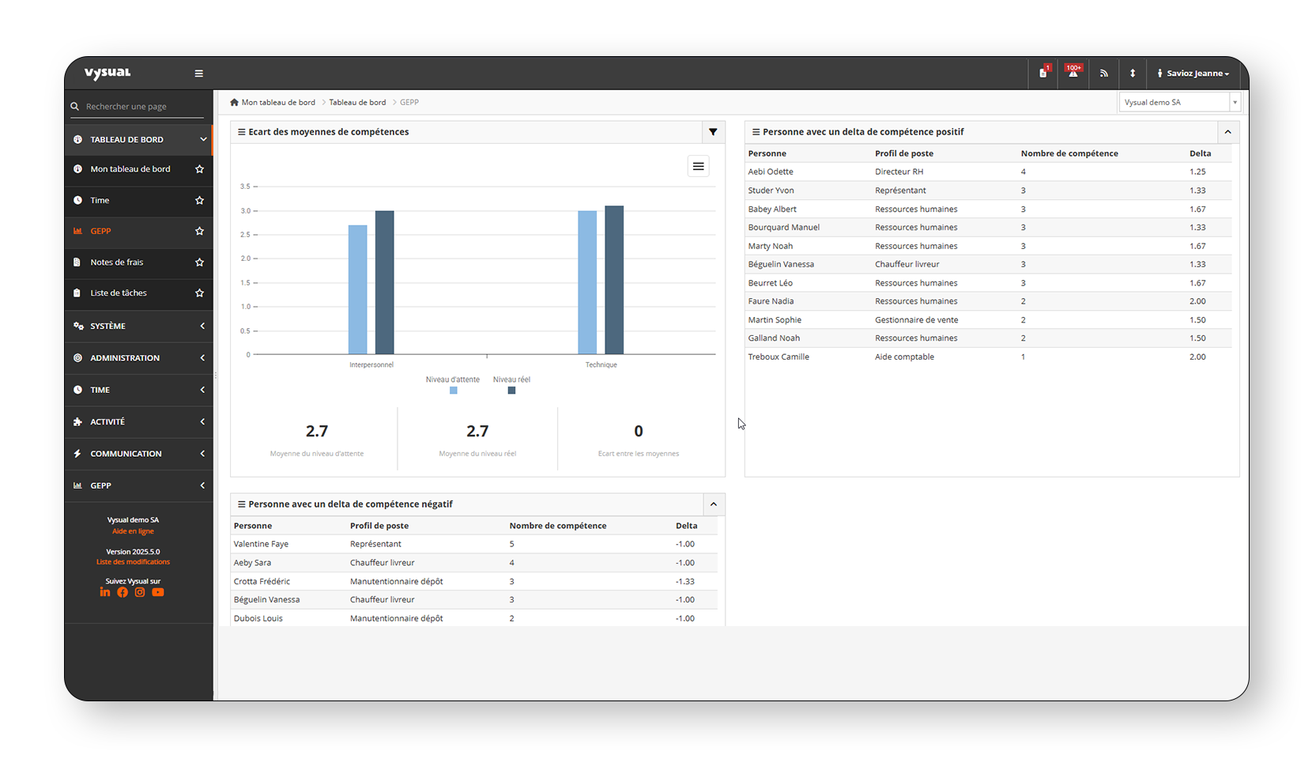Toggle favorite star for Time
Viewport: 1312px width, 759px height.
(199, 201)
